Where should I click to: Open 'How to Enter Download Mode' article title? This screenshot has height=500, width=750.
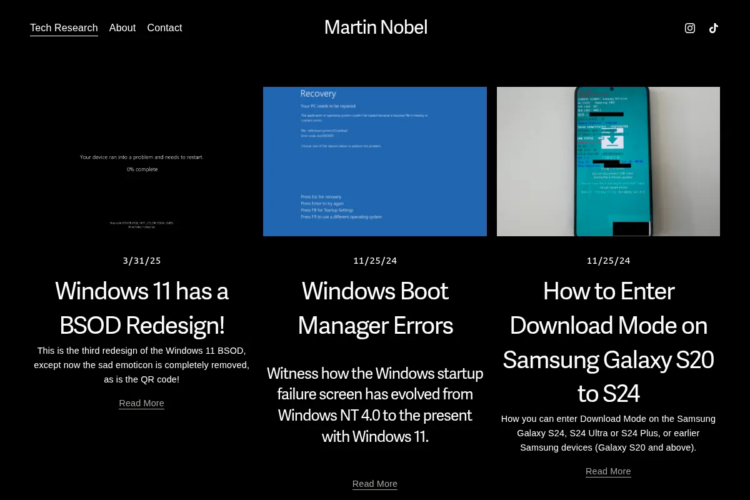pos(608,342)
